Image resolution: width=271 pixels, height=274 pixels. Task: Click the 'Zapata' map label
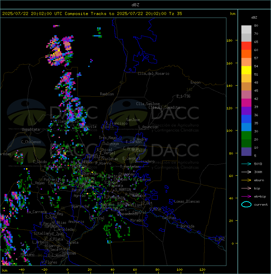pyautogui.click(x=72, y=242)
